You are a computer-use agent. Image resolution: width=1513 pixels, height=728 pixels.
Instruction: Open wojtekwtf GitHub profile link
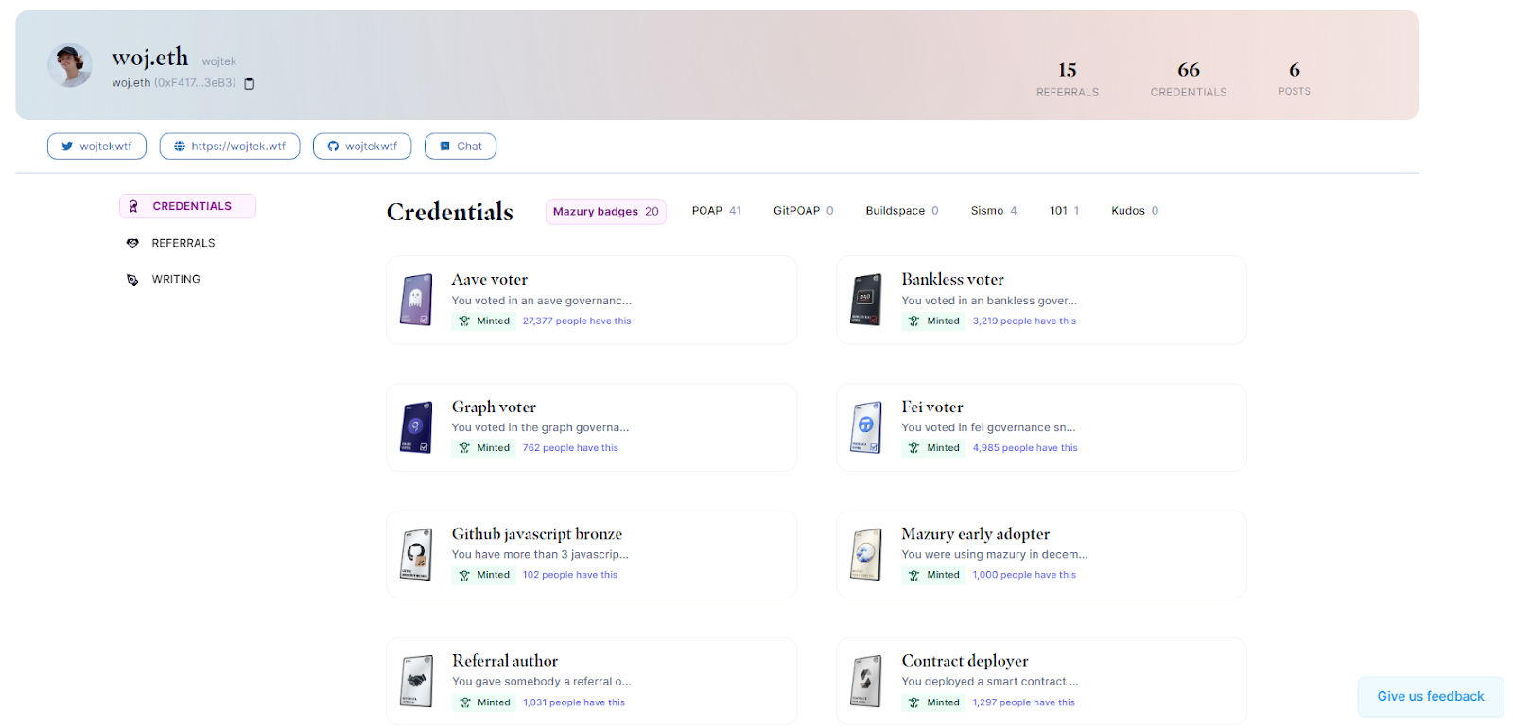pos(362,147)
